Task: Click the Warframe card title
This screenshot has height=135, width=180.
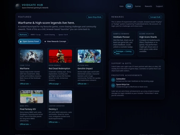Action: [25, 69]
